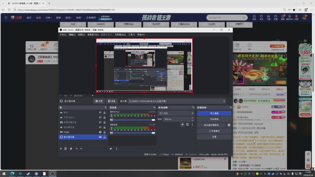Viewport: 315px width, 177px height.
Task: Open the preview scaling dropdown arrow
Action: pos(93,96)
